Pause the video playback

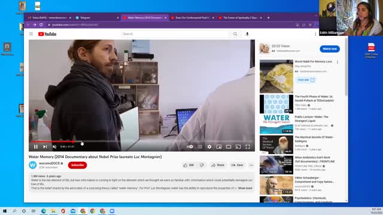point(36,147)
